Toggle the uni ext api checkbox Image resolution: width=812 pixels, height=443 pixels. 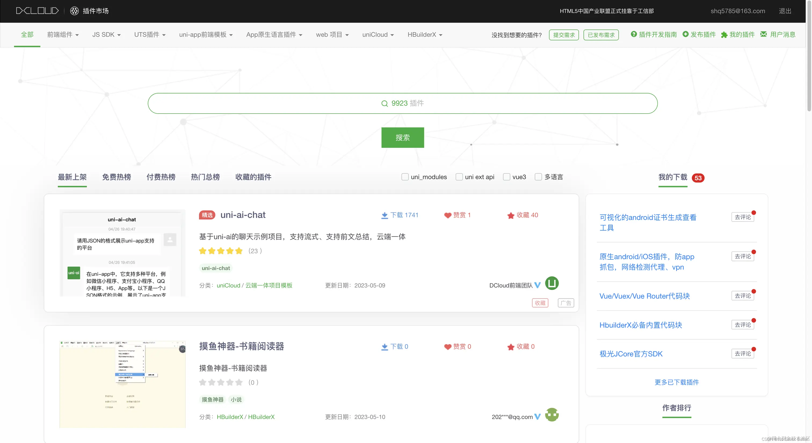tap(459, 177)
